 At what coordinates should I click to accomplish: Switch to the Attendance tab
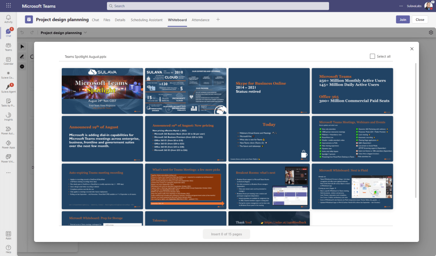click(x=200, y=20)
